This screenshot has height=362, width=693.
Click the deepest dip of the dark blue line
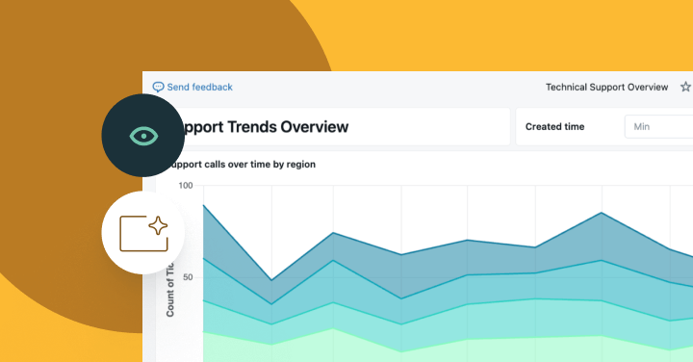271,280
